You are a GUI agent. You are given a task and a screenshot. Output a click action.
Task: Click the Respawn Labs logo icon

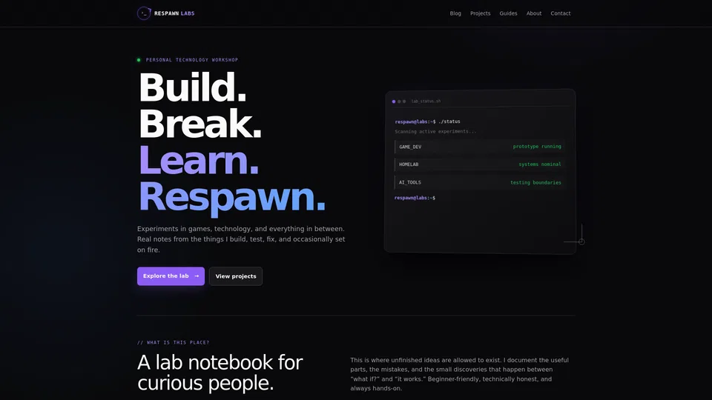pos(144,13)
